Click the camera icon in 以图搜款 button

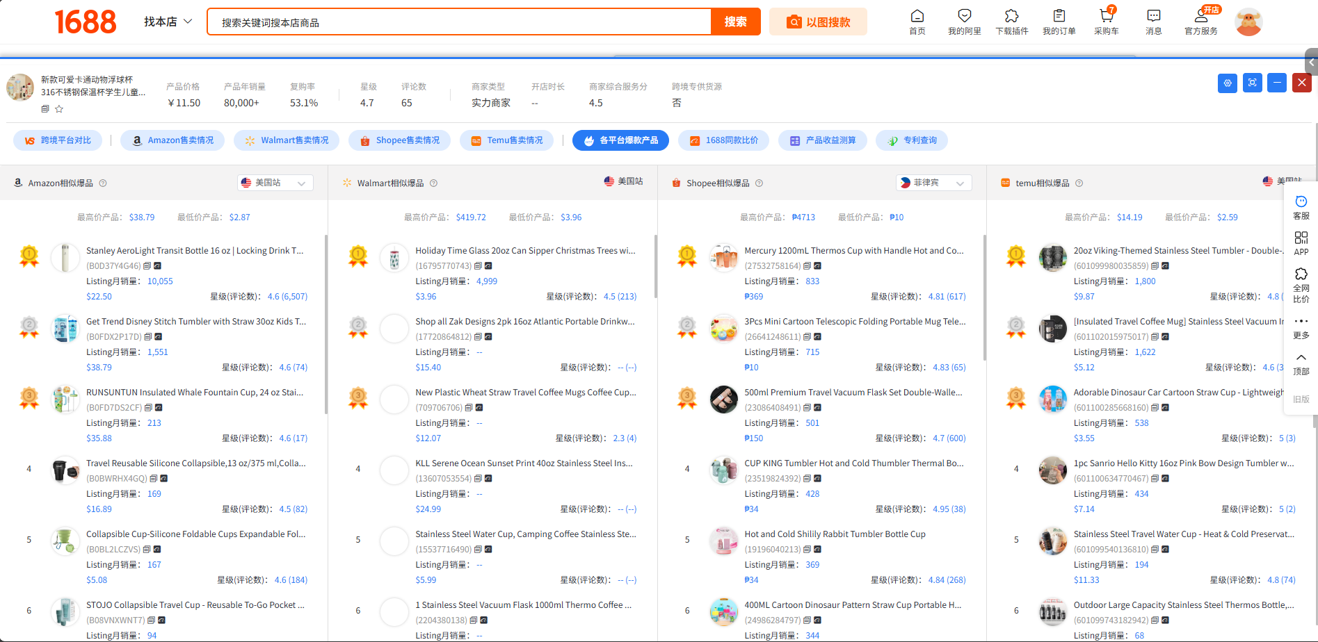794,22
